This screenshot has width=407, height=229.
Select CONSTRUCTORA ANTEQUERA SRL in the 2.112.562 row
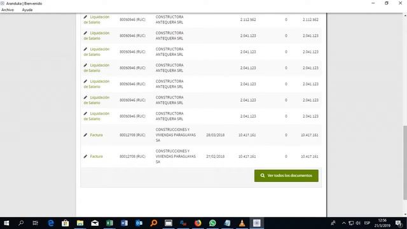[170, 20]
